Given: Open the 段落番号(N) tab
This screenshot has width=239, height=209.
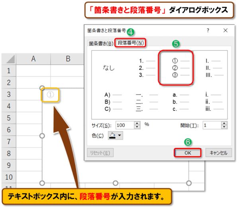Looking at the screenshot, I should (131, 43).
